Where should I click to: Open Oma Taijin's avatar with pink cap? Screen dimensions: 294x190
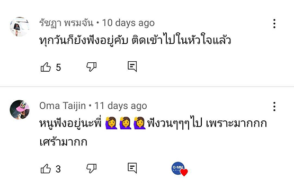click(x=20, y=109)
